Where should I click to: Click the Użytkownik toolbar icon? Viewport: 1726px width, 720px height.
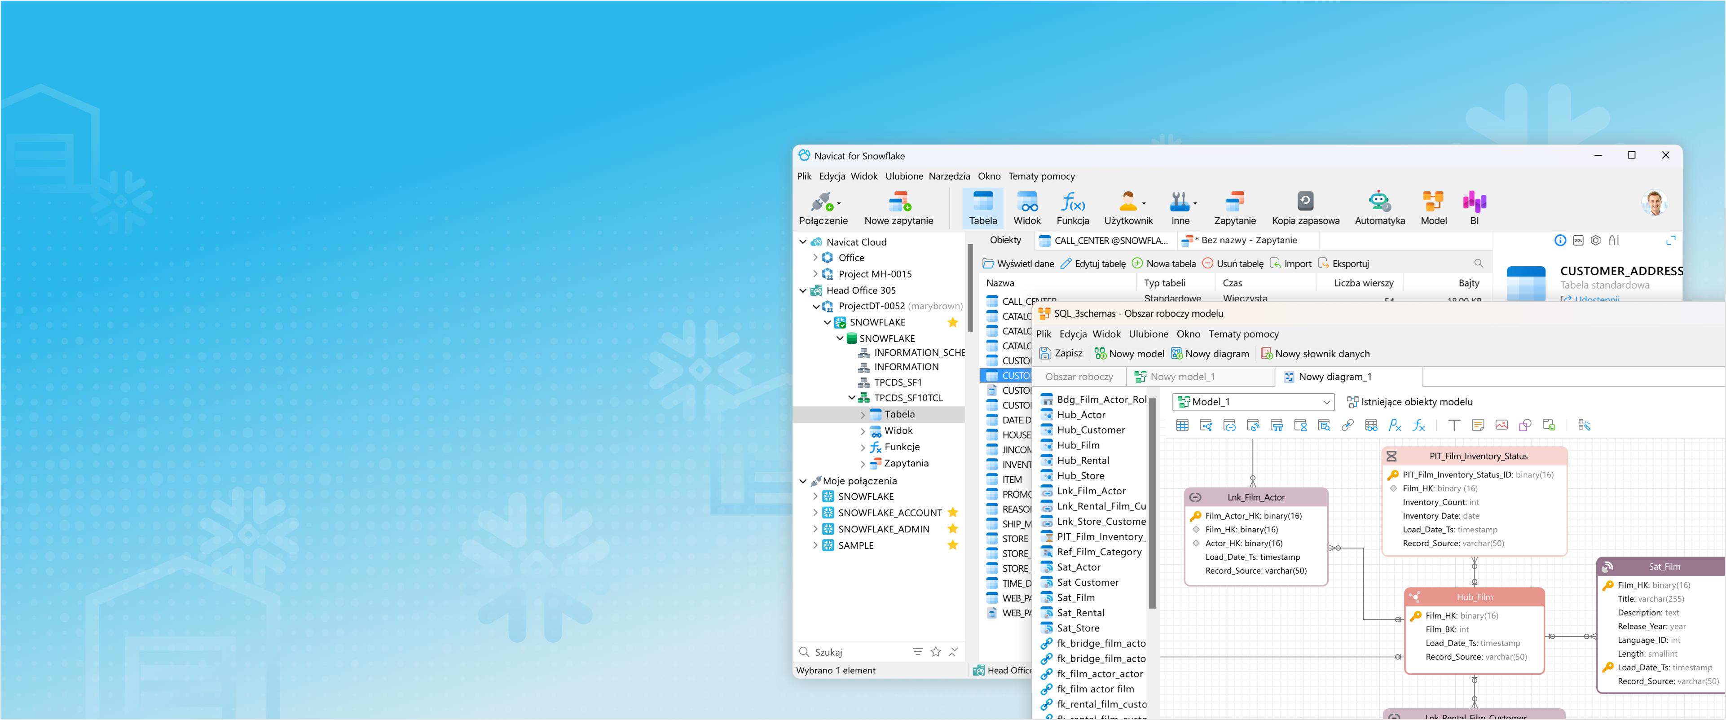coord(1128,208)
